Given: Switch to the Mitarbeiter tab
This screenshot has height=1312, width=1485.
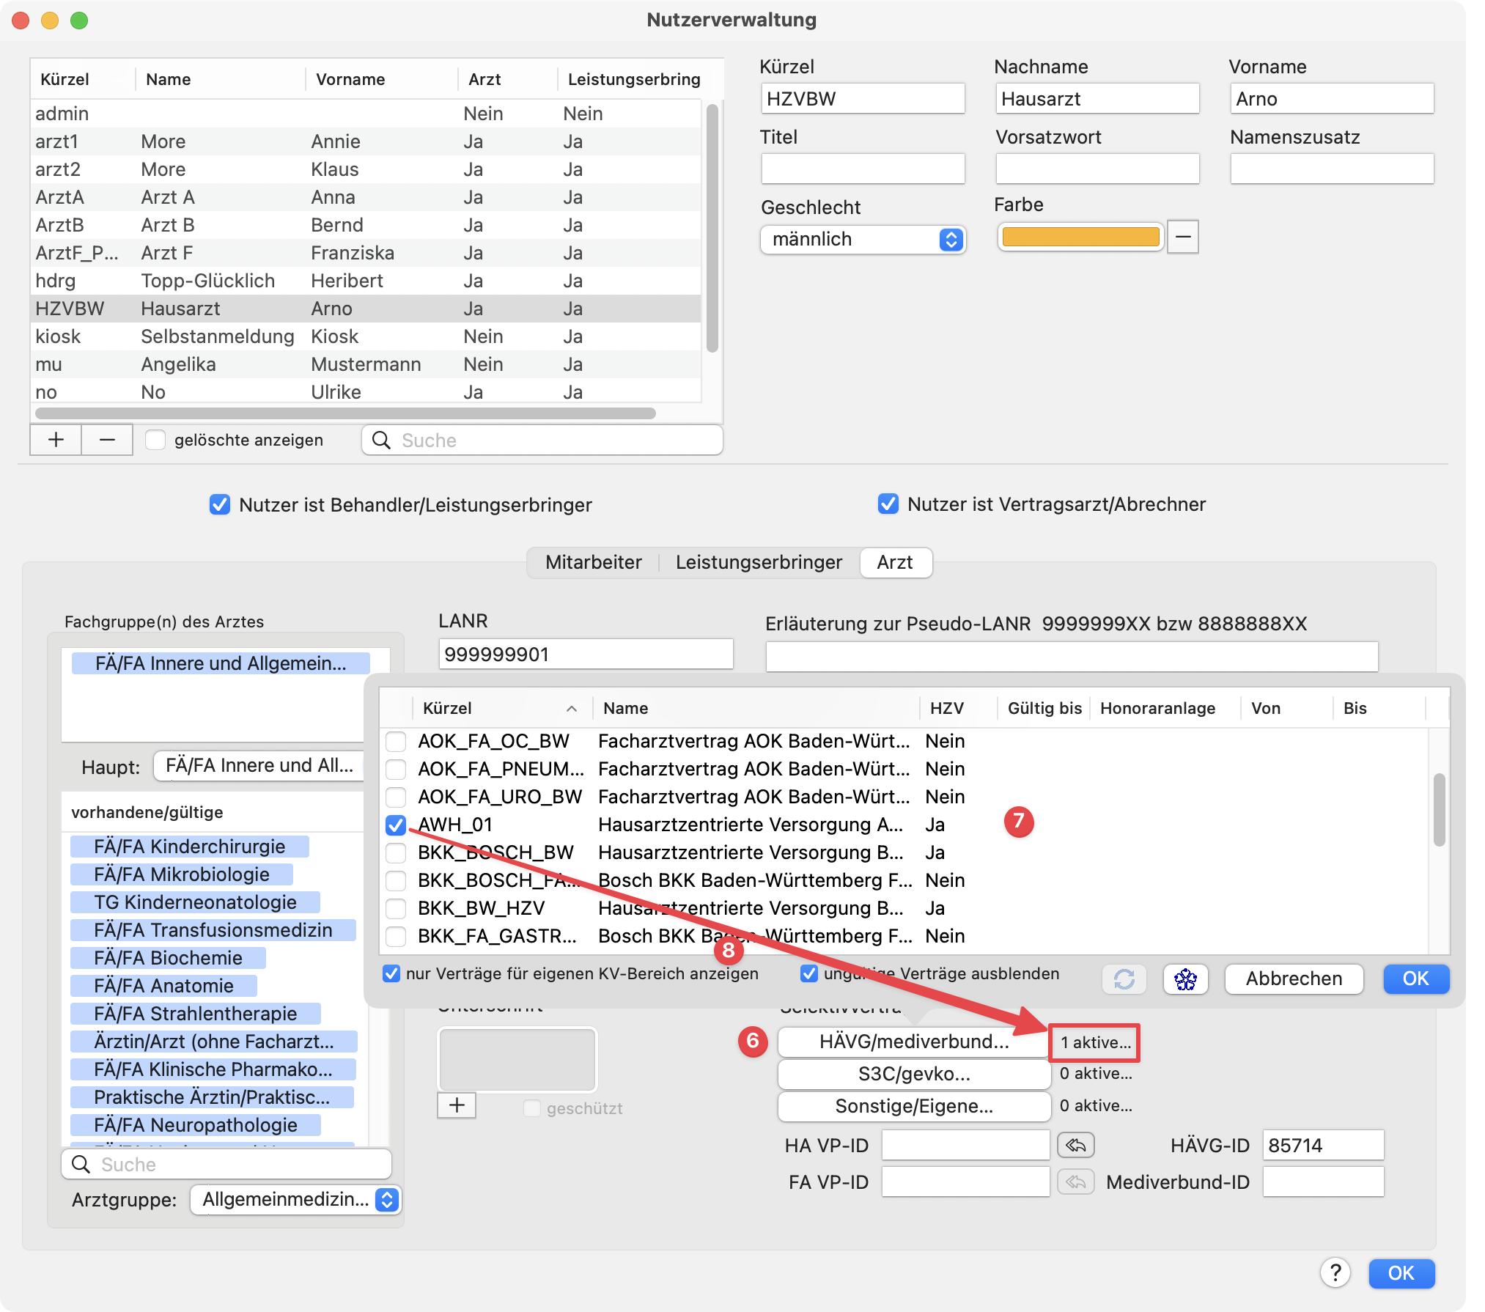Looking at the screenshot, I should [x=593, y=562].
